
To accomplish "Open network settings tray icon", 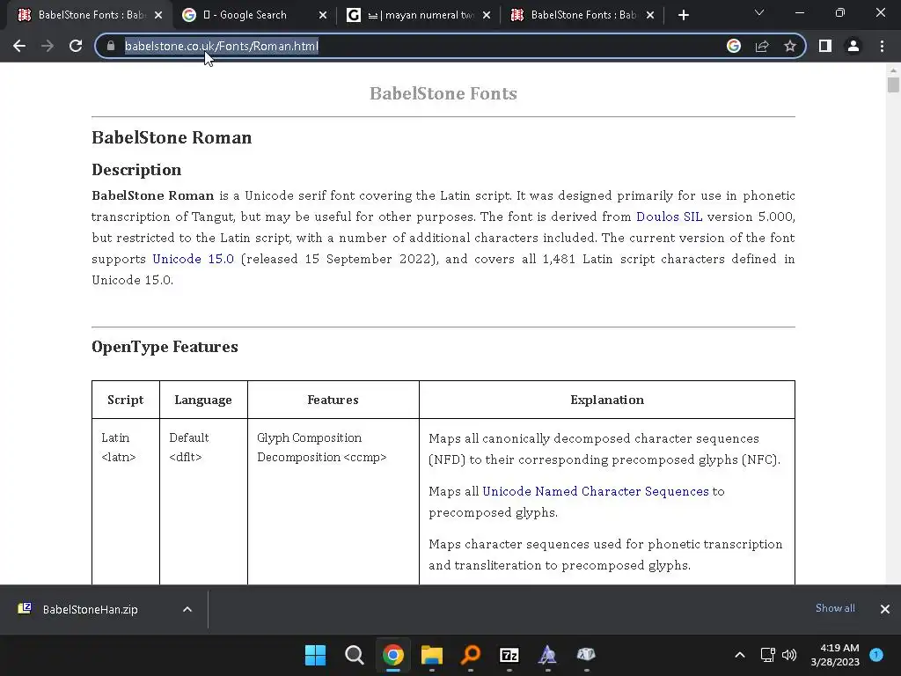I will click(767, 655).
